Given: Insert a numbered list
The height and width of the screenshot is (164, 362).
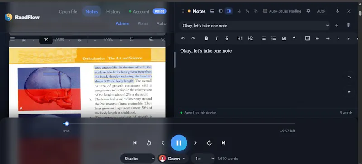Looking at the screenshot, I should [274, 38].
